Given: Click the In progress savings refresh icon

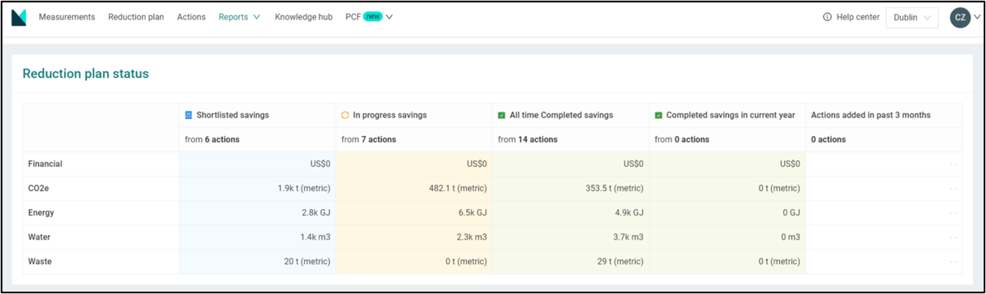Looking at the screenshot, I should 345,115.
